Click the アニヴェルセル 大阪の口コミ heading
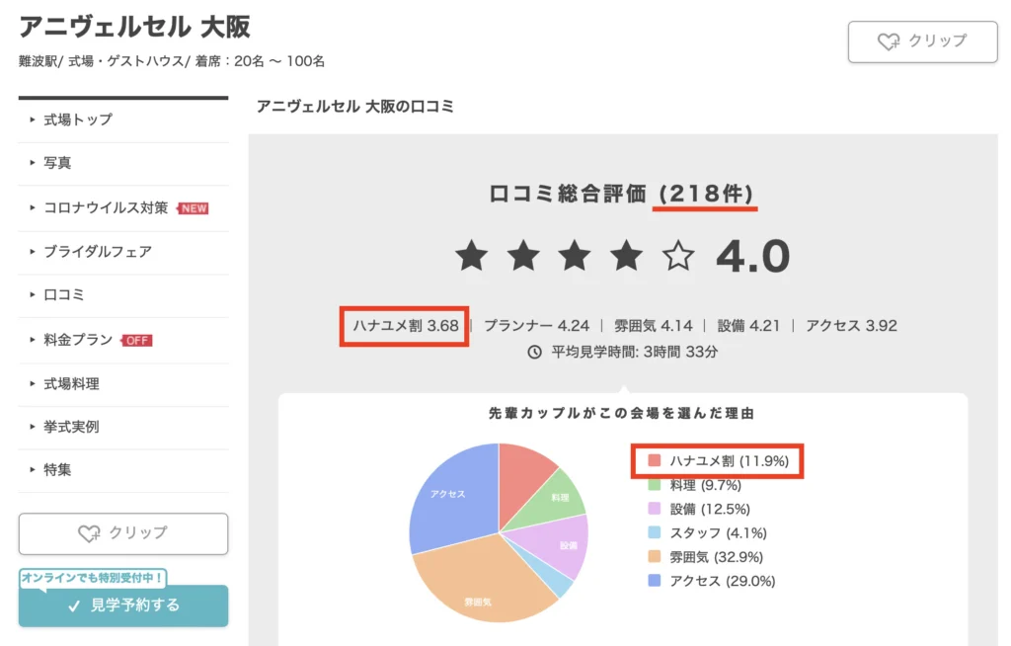1011x646 pixels. tap(355, 107)
